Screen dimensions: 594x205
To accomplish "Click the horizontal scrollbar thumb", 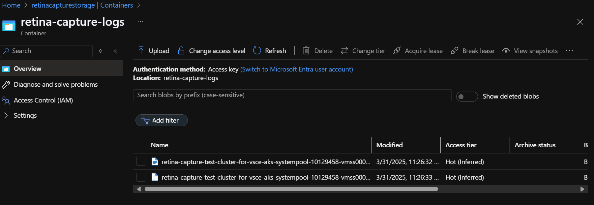I will 291,189.
